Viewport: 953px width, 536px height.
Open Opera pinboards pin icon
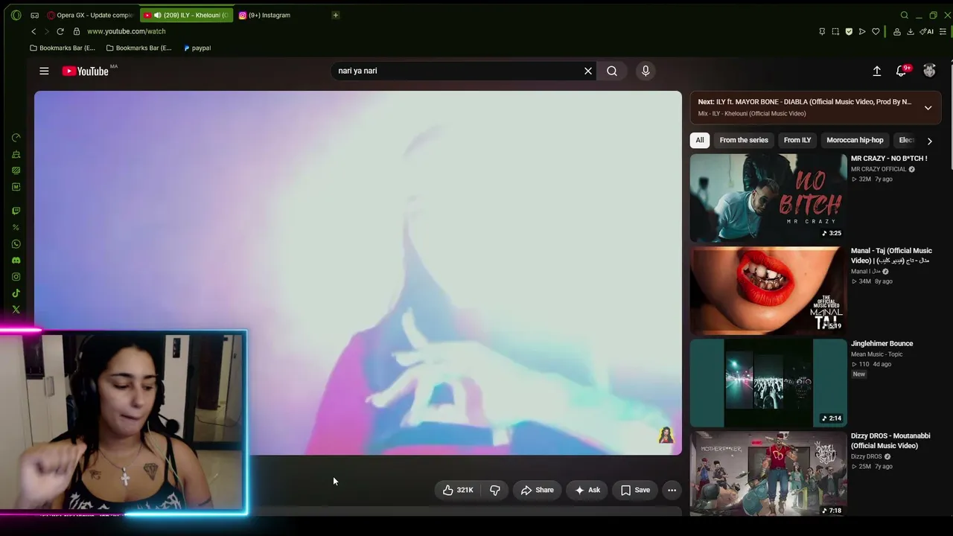tap(822, 31)
